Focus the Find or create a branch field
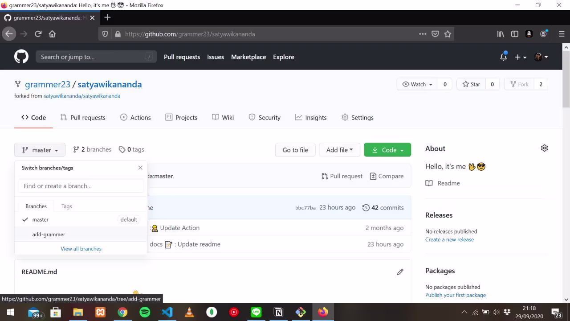The width and height of the screenshot is (570, 321). [x=81, y=186]
